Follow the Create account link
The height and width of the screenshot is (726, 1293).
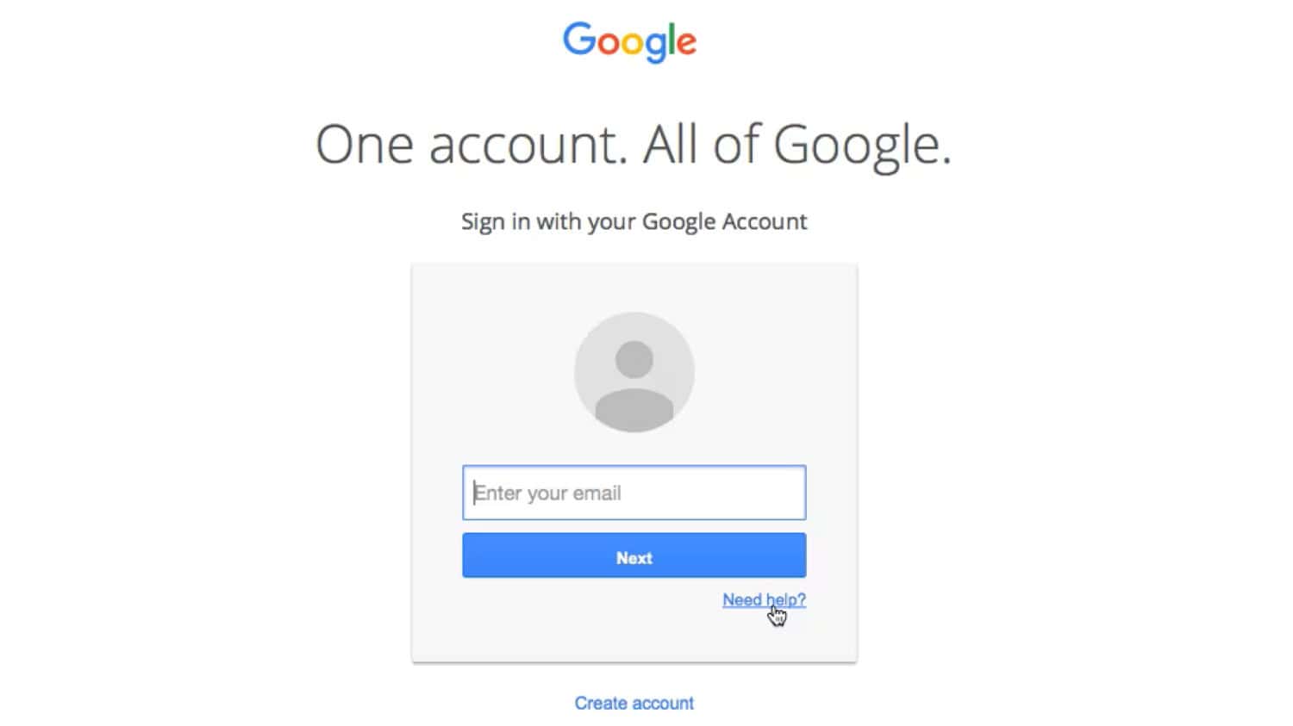pos(634,703)
